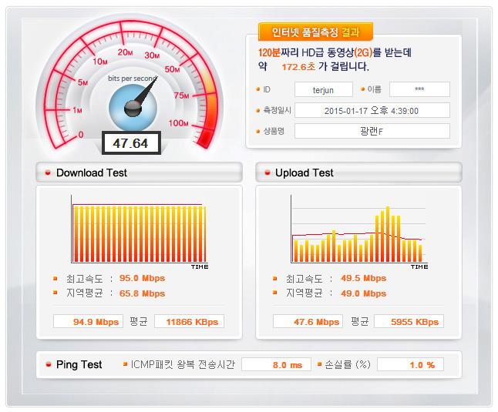Click the speedometer needle hub
The image size is (498, 412).
pos(133,109)
